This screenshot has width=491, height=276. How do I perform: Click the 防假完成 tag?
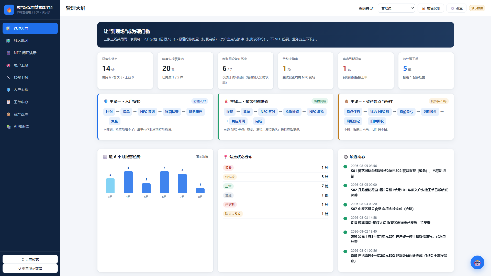[x=320, y=101]
